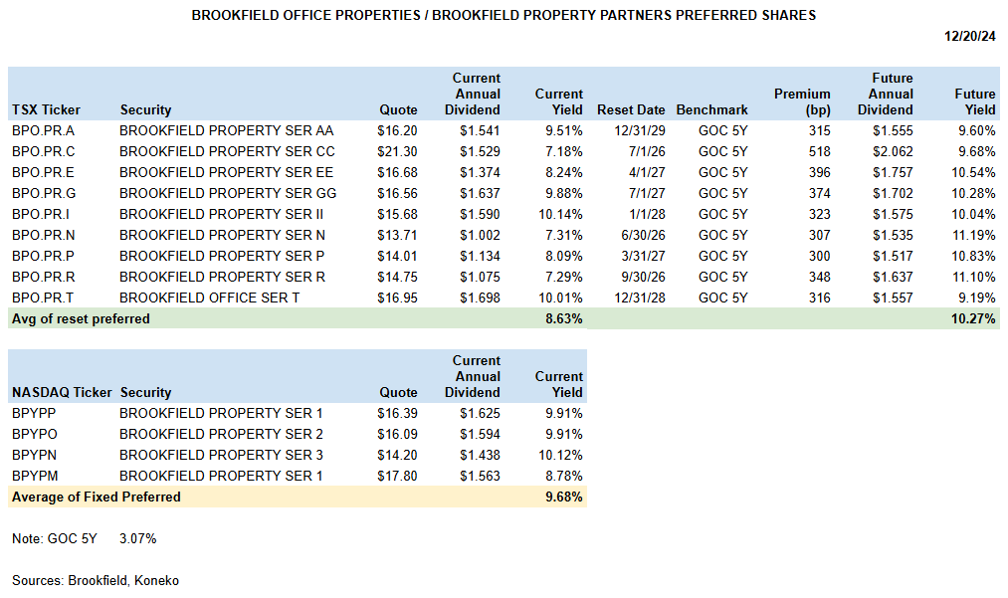Click ticker BPYPM
This screenshot has width=1008, height=598.
(x=35, y=476)
